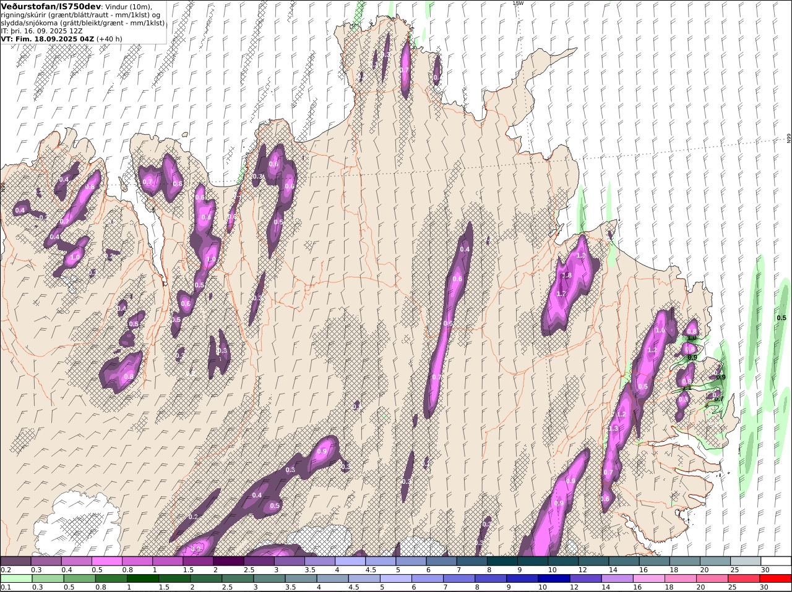Click the valid time 'VT: Fim. 18.09.2025 04Z'
The width and height of the screenshot is (792, 592).
(47, 38)
